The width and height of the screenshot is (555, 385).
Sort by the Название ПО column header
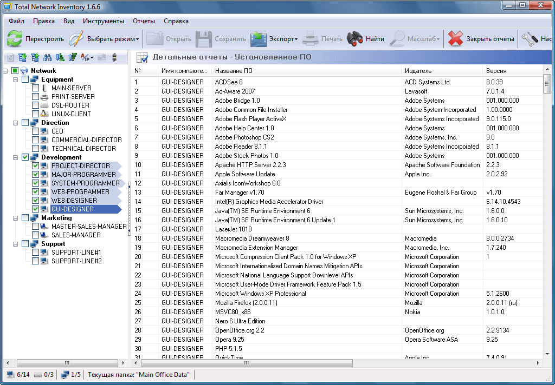307,71
